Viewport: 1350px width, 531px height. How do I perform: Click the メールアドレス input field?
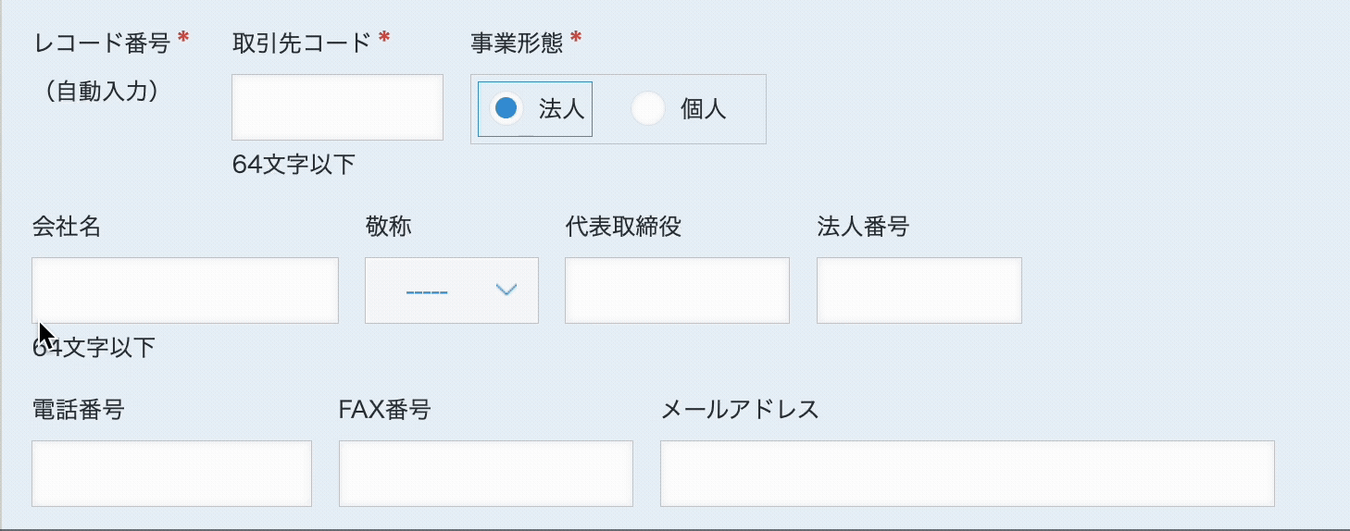click(x=967, y=474)
